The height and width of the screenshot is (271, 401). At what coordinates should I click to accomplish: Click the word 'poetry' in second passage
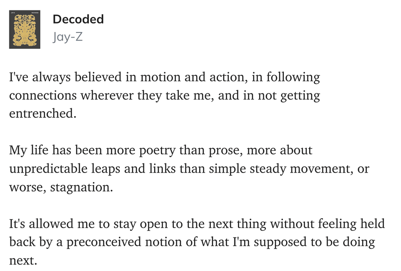157,150
